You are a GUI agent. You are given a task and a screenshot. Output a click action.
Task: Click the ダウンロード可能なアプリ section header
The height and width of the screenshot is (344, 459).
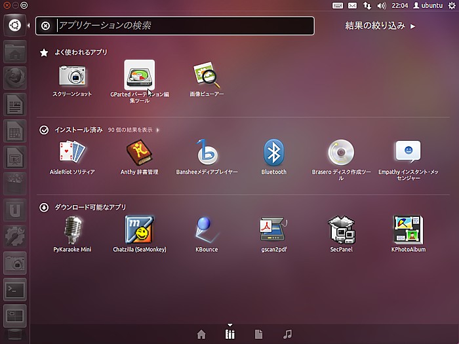pyautogui.click(x=90, y=208)
